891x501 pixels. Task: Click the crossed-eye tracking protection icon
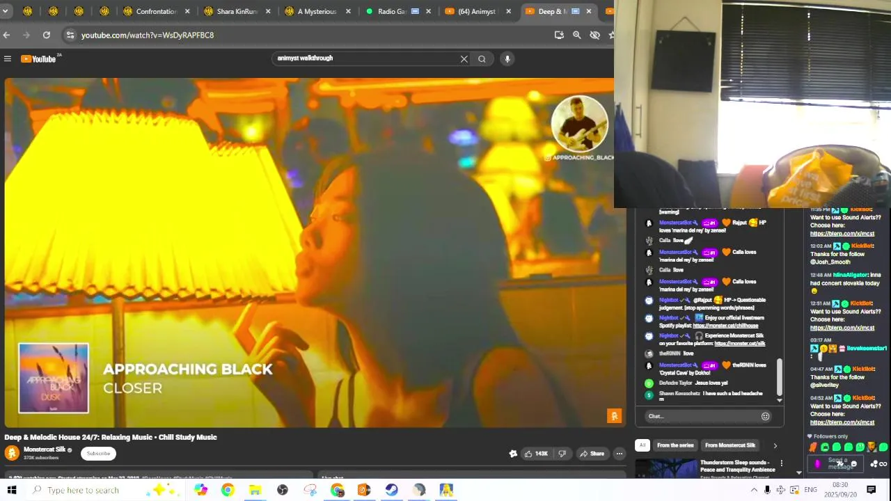point(595,35)
